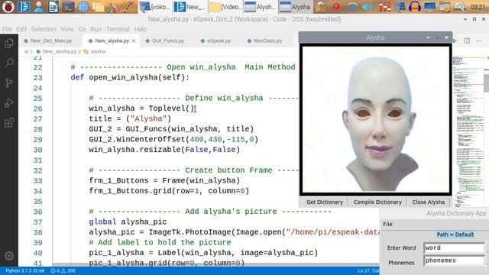489x275 pixels.
Task: Click Alysha's face picture
Action: click(x=376, y=120)
